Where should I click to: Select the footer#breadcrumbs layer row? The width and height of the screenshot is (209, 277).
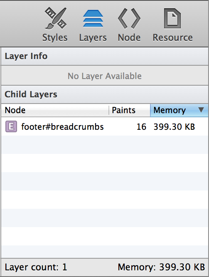pos(105,126)
